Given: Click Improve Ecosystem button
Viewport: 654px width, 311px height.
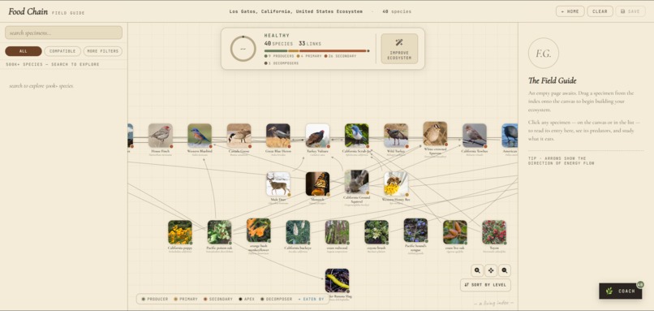Looking at the screenshot, I should click(399, 49).
